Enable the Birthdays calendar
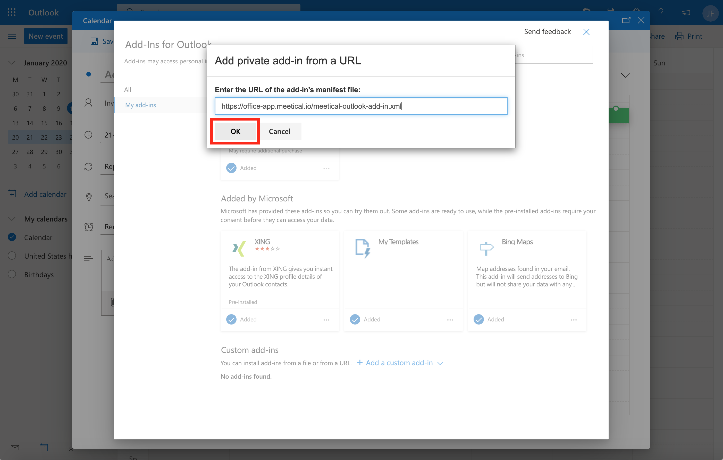Image resolution: width=723 pixels, height=460 pixels. coord(12,274)
